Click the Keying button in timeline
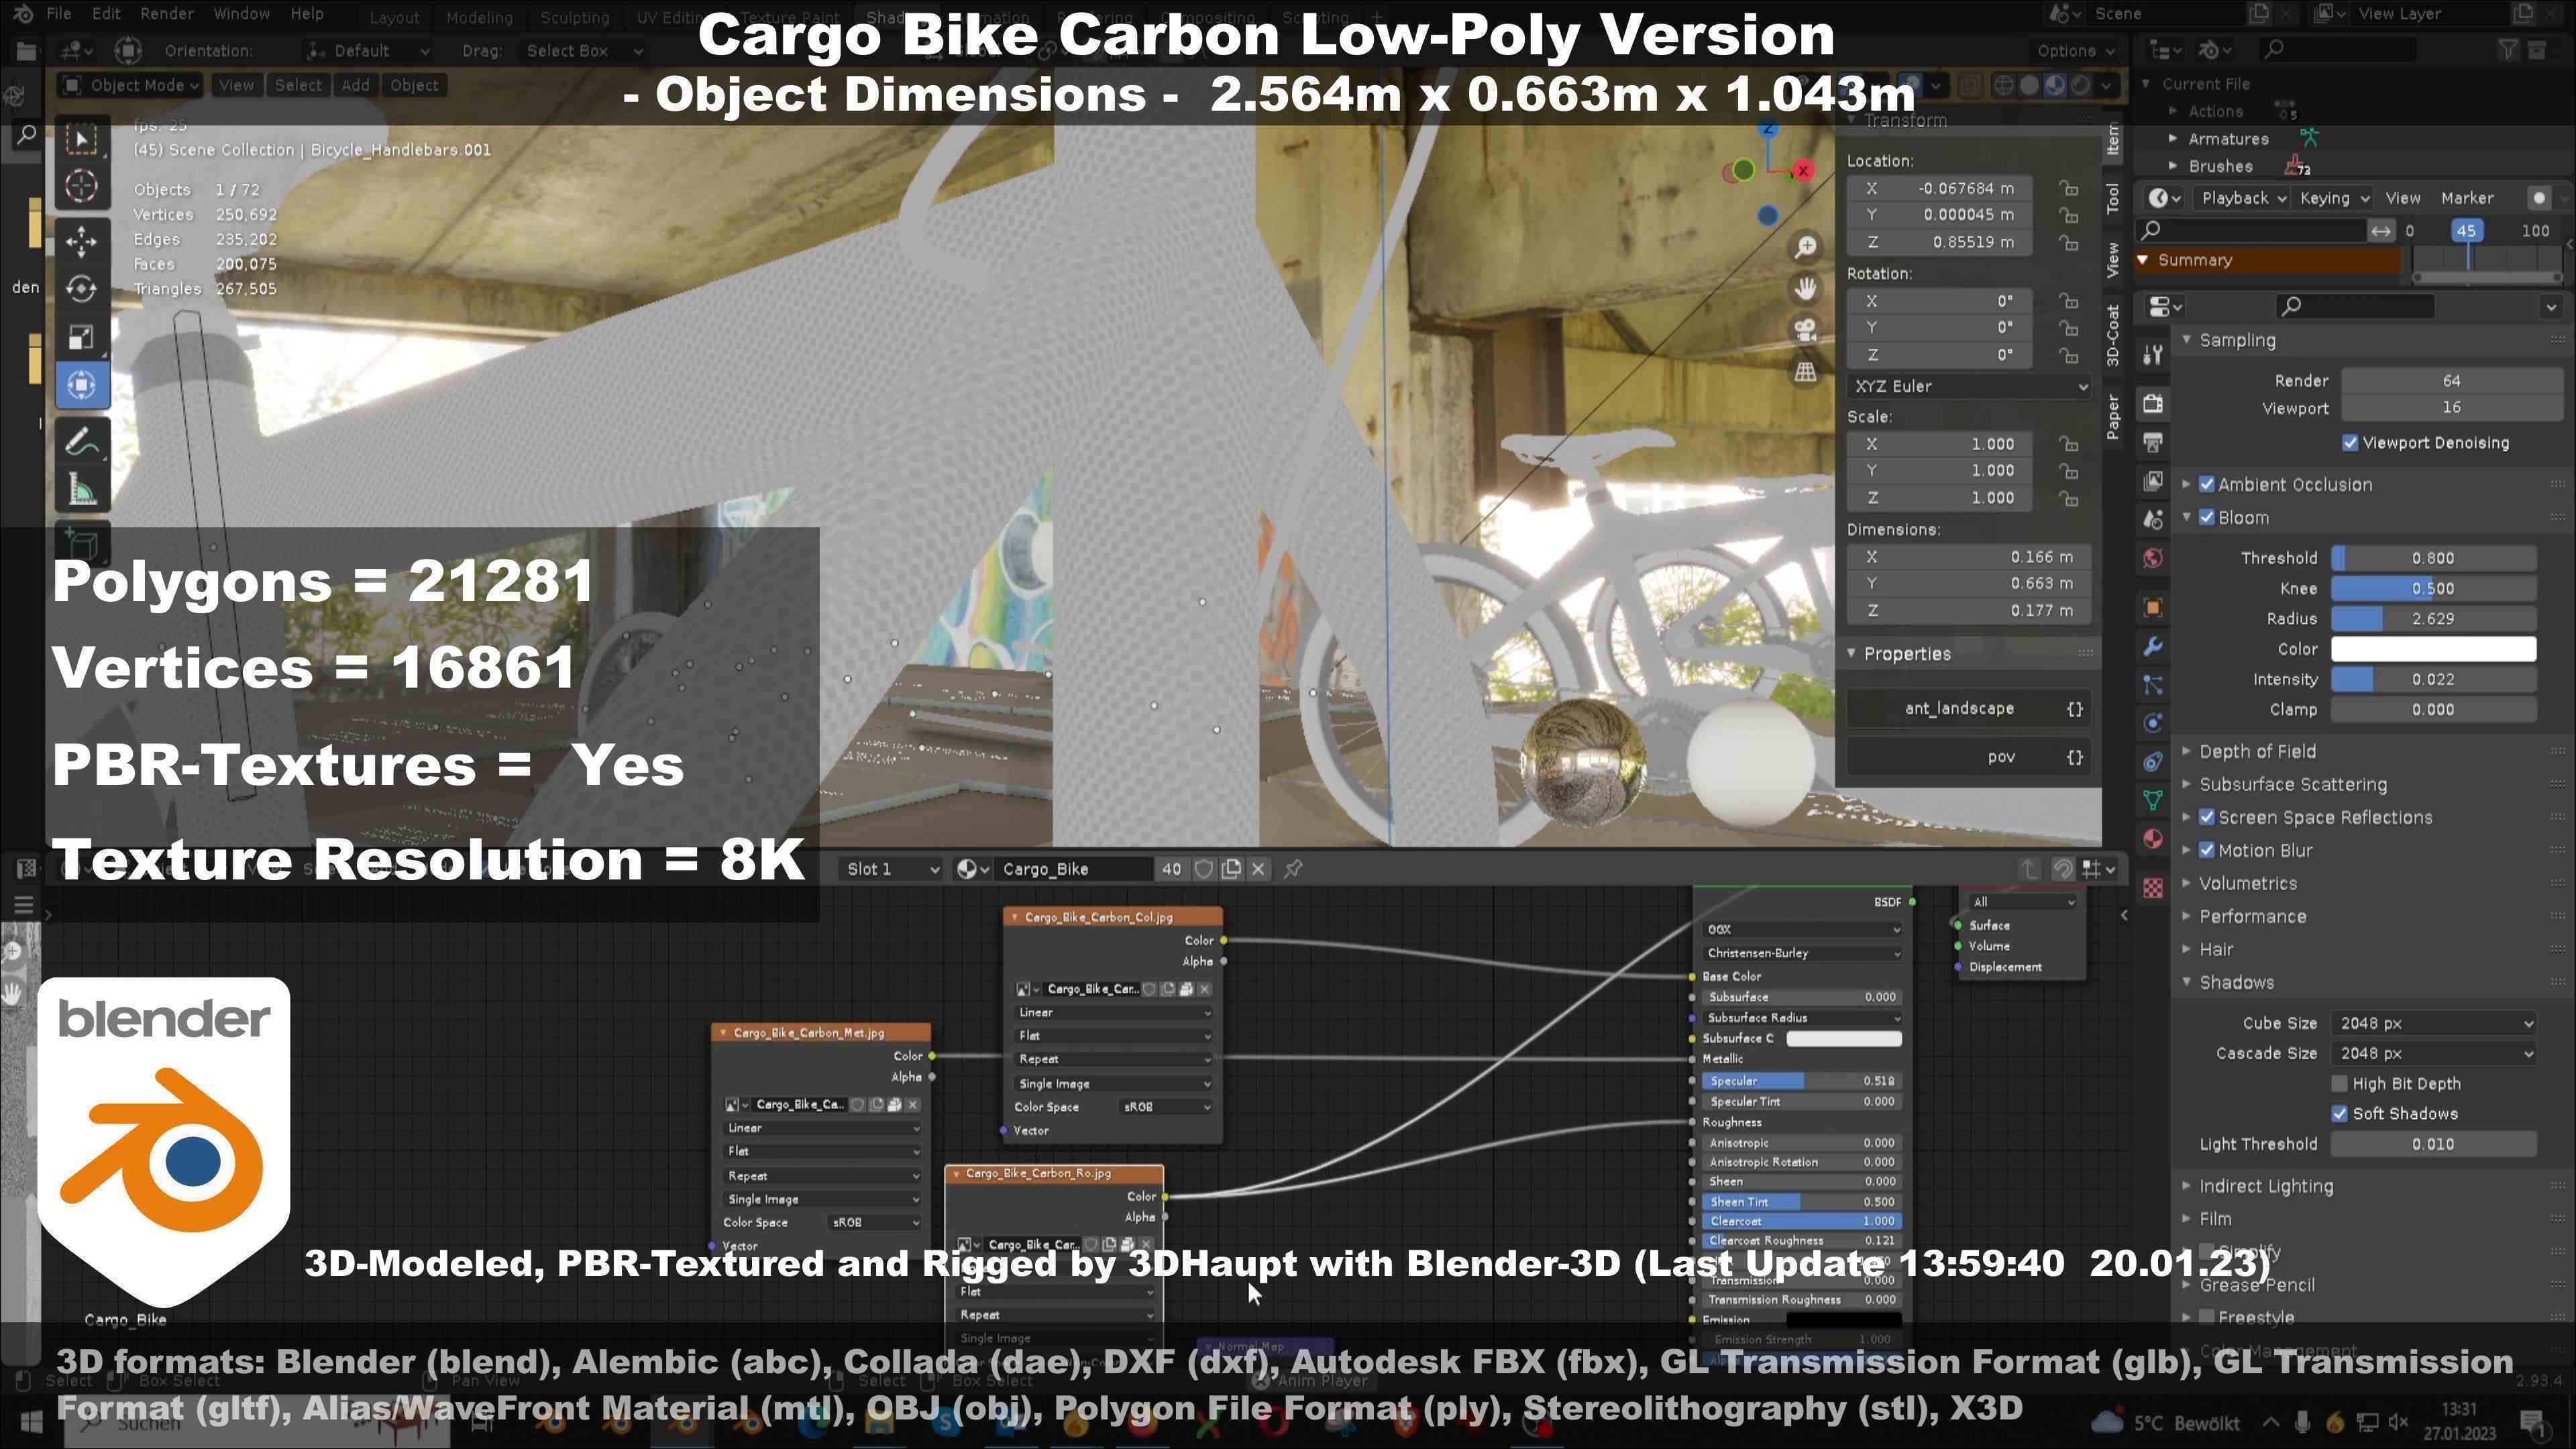Viewport: 2576px width, 1449px height. pos(2334,198)
